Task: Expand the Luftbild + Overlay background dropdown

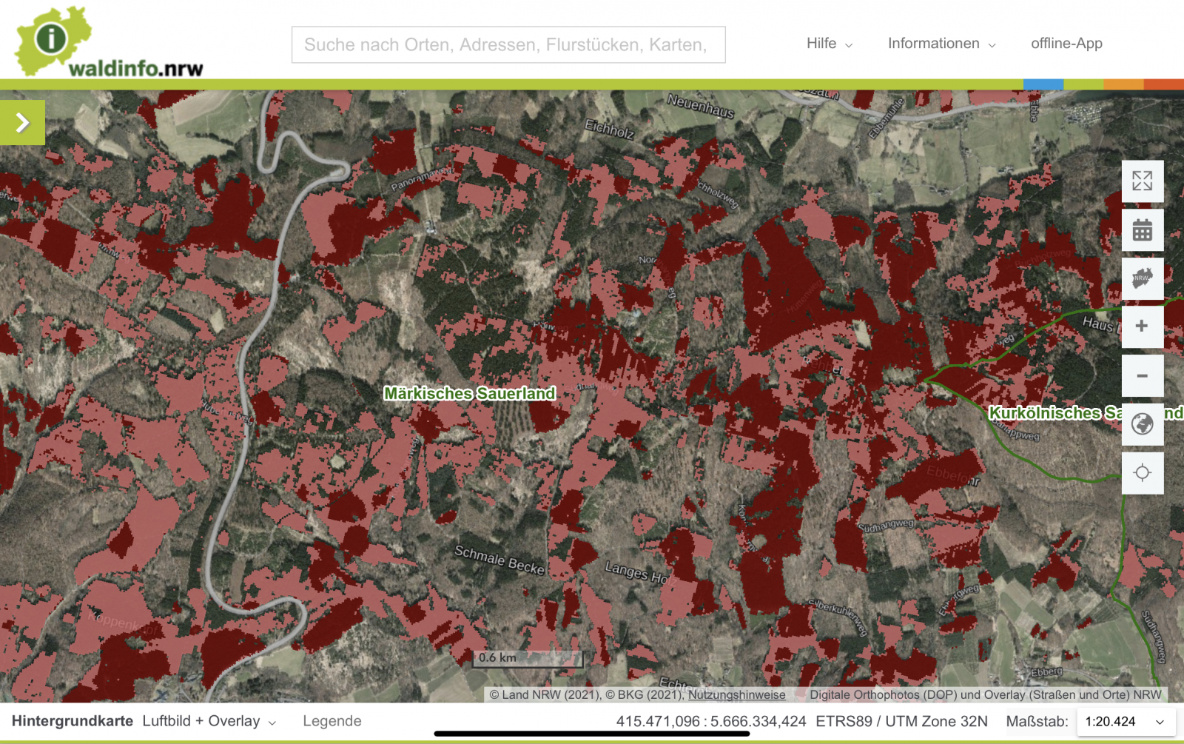Action: click(209, 721)
